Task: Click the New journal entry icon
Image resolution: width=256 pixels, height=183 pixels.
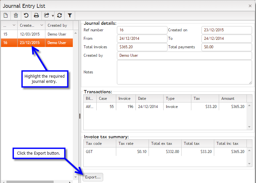Action: 6,15
